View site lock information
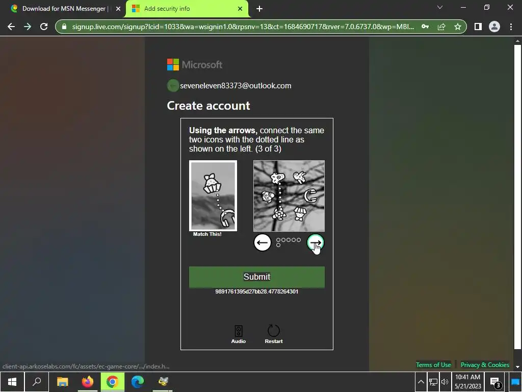The height and width of the screenshot is (392, 522). 64,27
